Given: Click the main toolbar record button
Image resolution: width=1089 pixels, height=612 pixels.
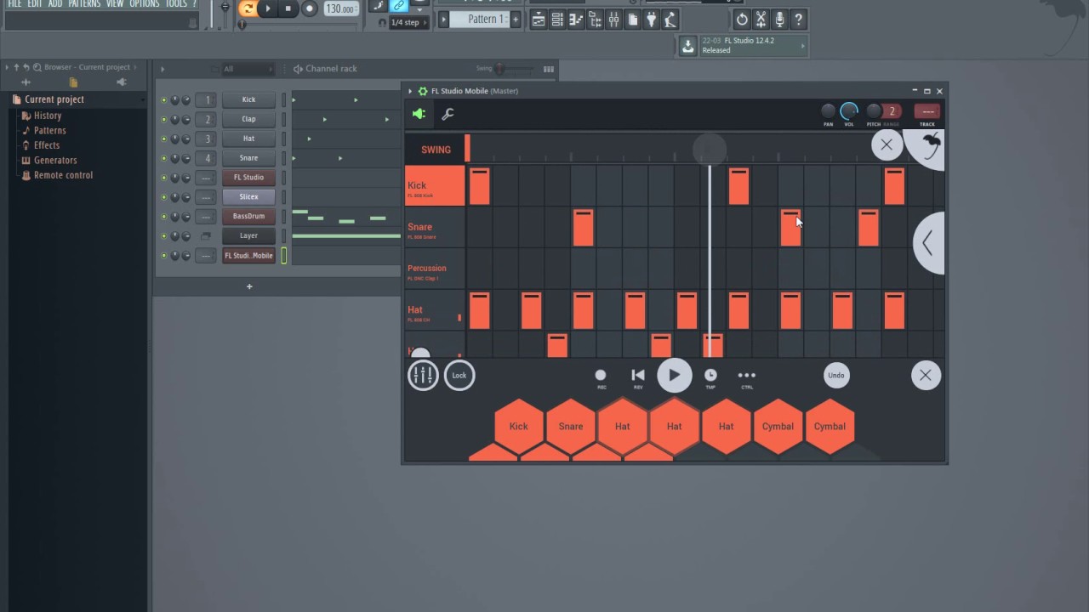Looking at the screenshot, I should 310,8.
